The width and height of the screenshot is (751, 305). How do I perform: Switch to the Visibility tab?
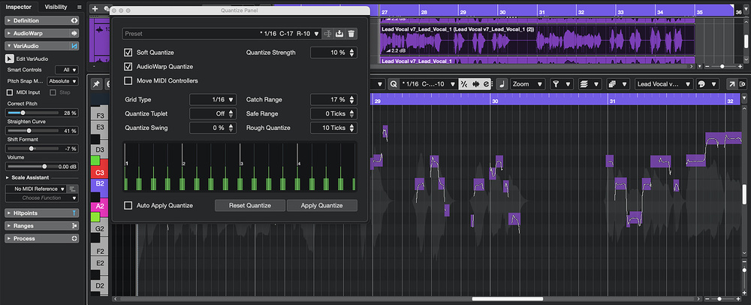tap(56, 7)
